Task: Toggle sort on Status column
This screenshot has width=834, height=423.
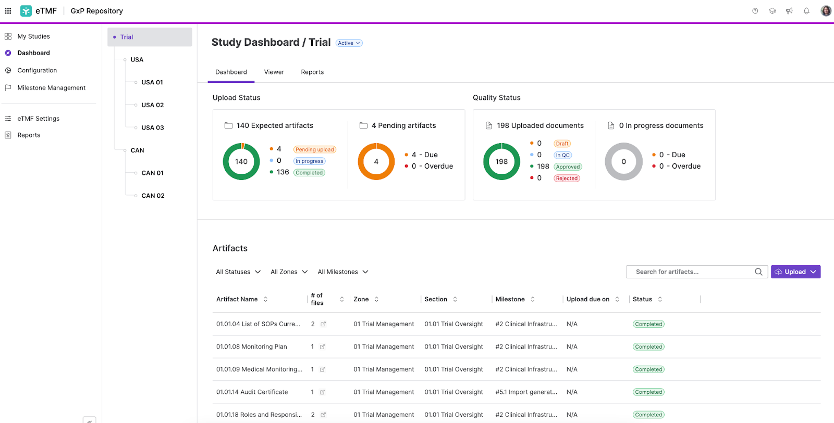Action: [x=660, y=299]
